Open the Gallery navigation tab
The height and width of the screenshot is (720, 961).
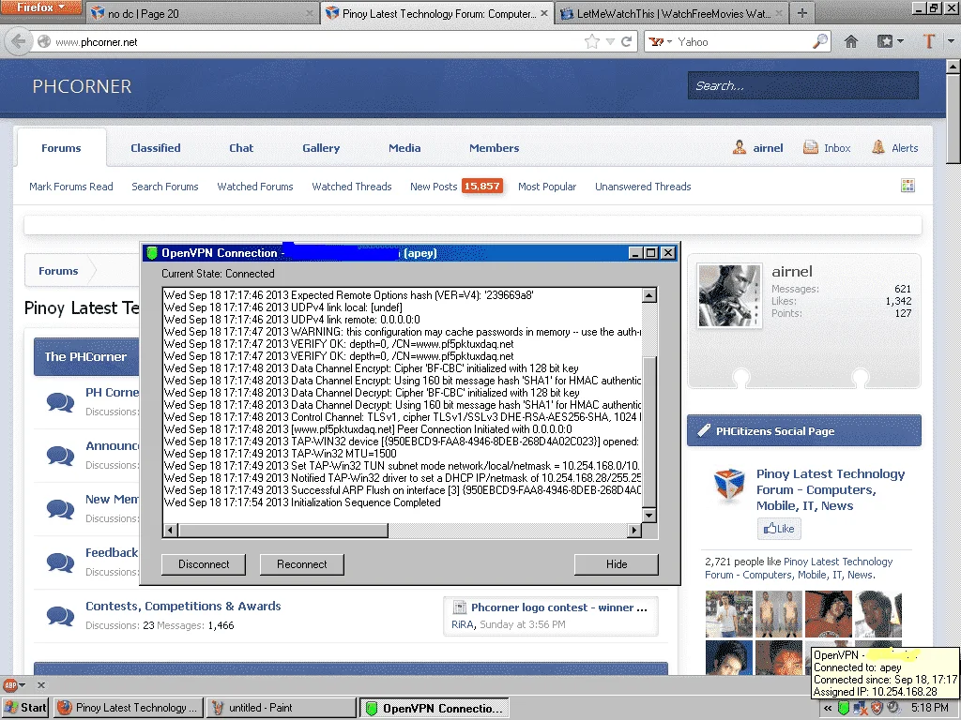pos(321,148)
